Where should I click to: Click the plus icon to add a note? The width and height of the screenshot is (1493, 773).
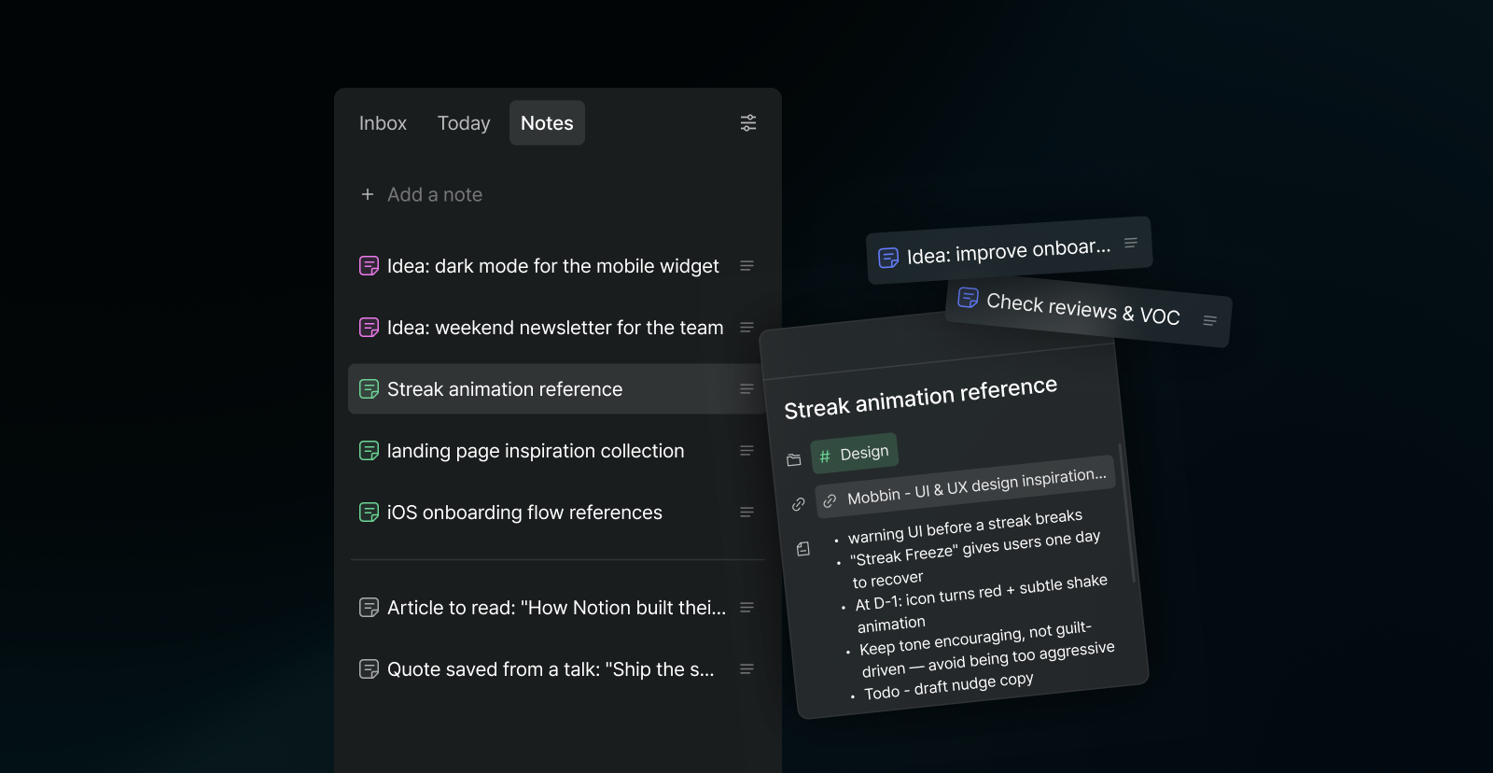pyautogui.click(x=368, y=194)
